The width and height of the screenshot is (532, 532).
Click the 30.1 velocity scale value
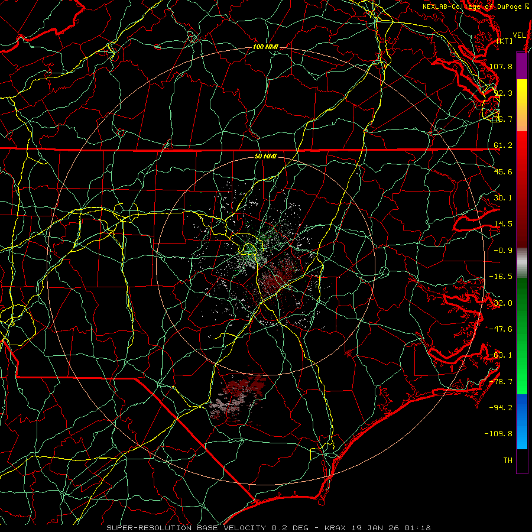pyautogui.click(x=503, y=198)
